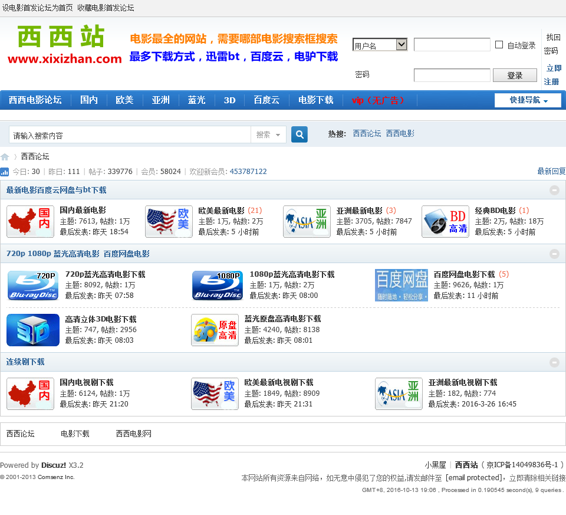
Task: Click the 京ICP备14049836号-1 link
Action: [x=522, y=465]
